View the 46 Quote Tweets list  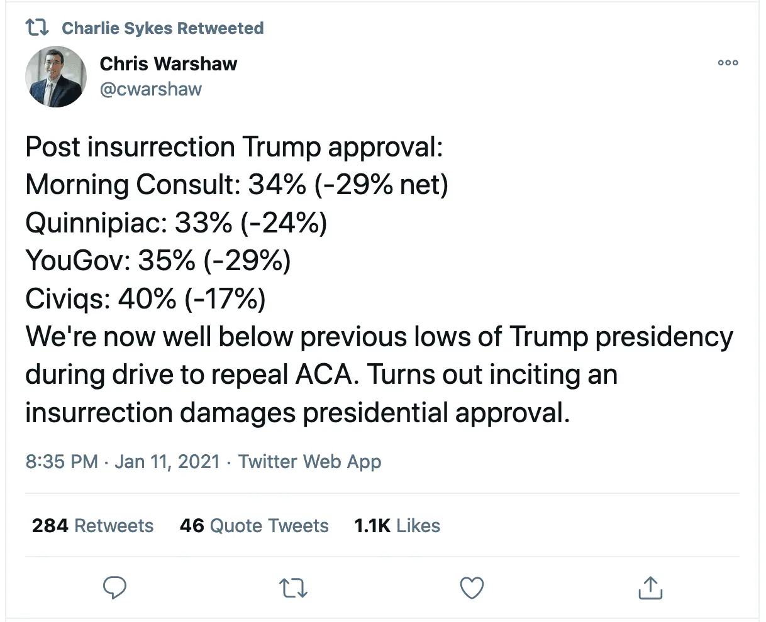[x=254, y=525]
